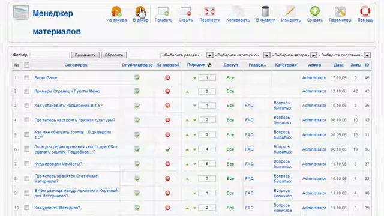
Task: Remove 'Поле для редактирования текста' from front page
Action: pos(167,149)
